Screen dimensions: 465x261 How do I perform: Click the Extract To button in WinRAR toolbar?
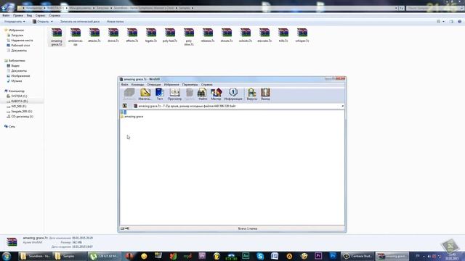click(145, 94)
